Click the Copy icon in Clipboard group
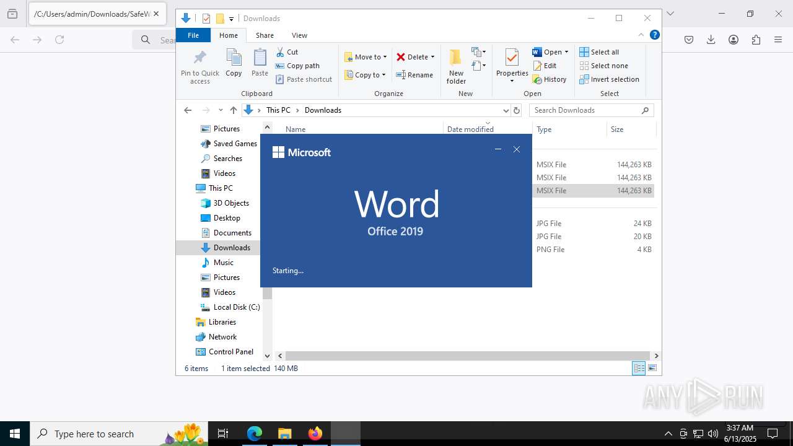Screen dimensions: 793x446 click(234, 59)
